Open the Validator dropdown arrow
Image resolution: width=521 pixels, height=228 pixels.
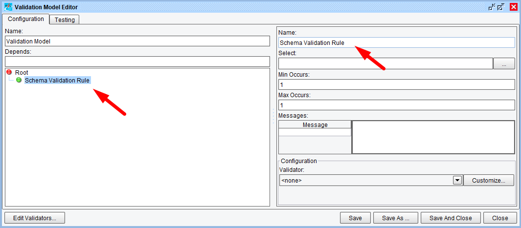(457, 181)
